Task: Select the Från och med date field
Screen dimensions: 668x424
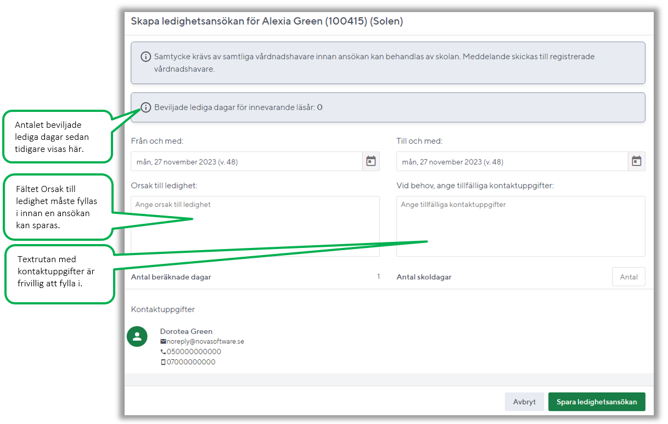Action: pyautogui.click(x=246, y=162)
